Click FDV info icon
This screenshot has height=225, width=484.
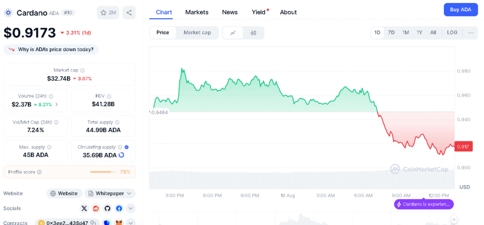tap(109, 96)
